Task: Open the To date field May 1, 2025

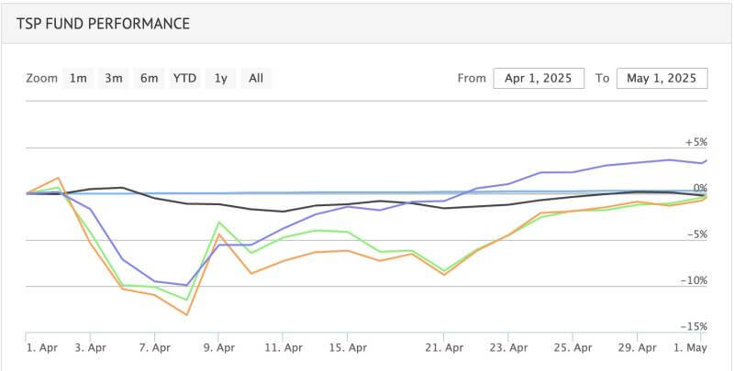Action: (662, 78)
